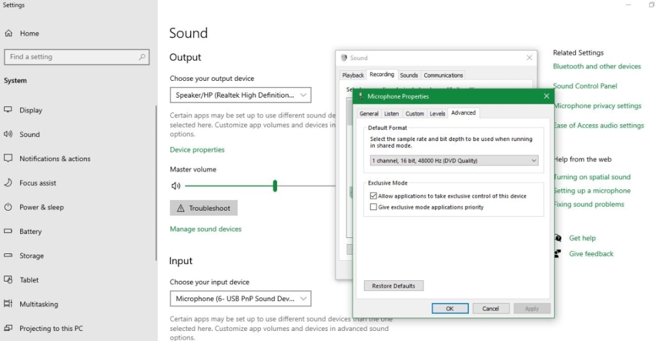669x341 pixels.
Task: Uncheck allow applications exclusive control checkbox
Action: point(373,196)
